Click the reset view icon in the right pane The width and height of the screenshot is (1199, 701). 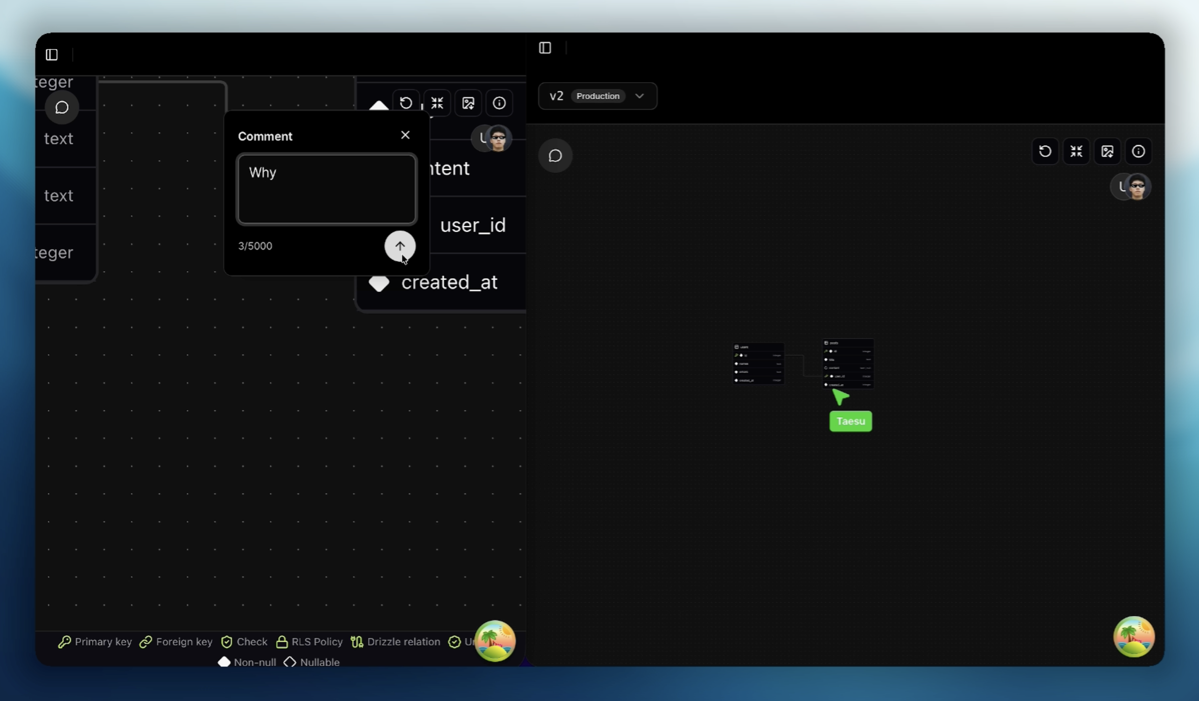point(1045,151)
